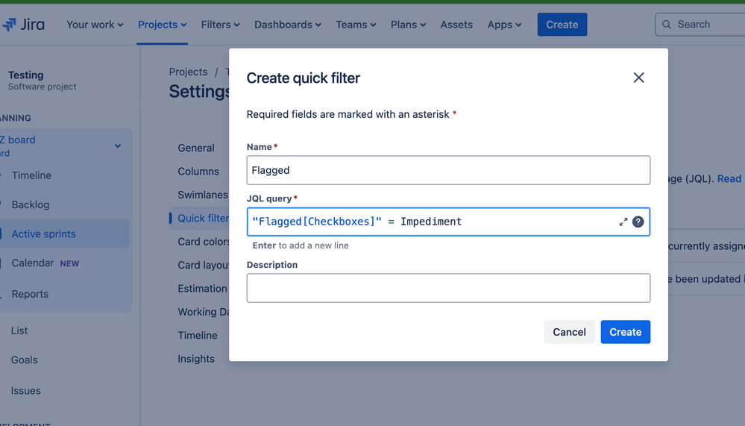Select the Columns settings tab
The image size is (745, 426).
[198, 171]
